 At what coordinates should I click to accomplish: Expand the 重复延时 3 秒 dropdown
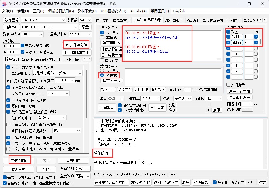(88, 169)
